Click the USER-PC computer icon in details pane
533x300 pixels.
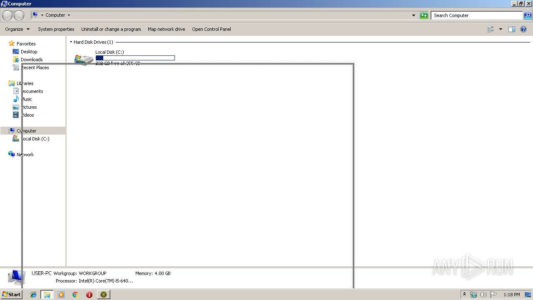tap(16, 277)
